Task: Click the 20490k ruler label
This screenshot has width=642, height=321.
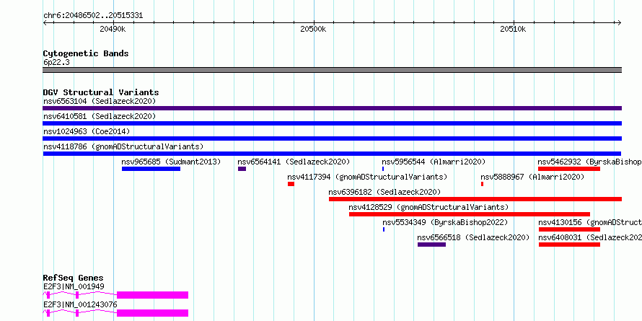Action: tap(113, 29)
